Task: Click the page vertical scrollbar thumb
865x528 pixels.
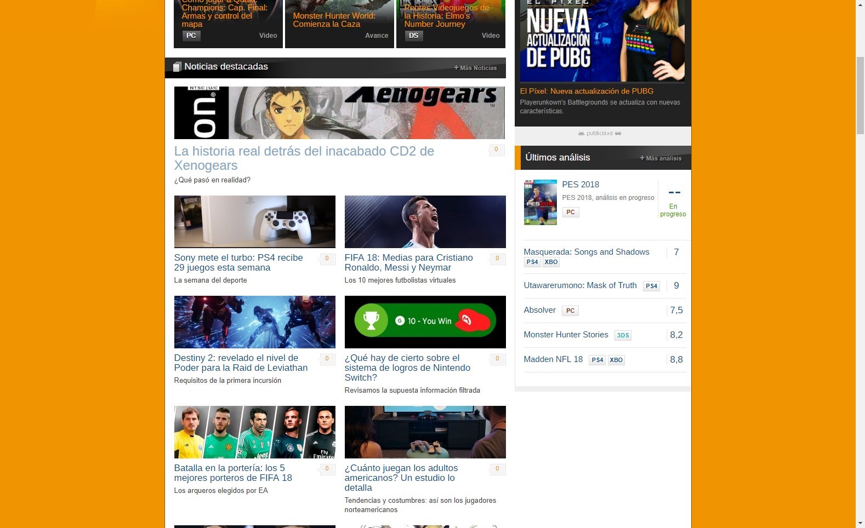Action: click(860, 95)
